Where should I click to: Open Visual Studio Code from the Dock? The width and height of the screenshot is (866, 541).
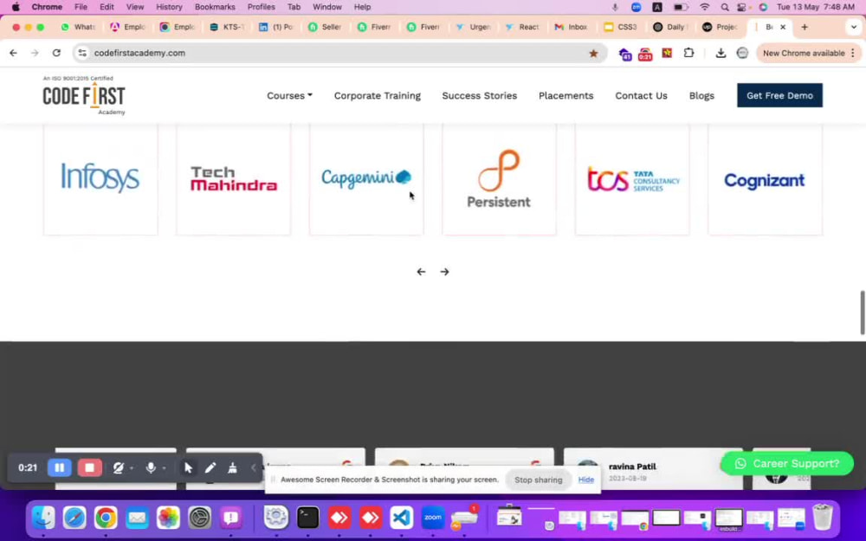pos(402,518)
